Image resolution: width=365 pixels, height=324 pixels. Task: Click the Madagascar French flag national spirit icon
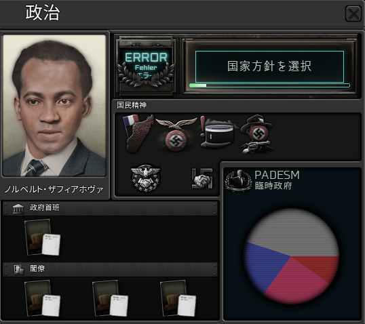point(138,134)
